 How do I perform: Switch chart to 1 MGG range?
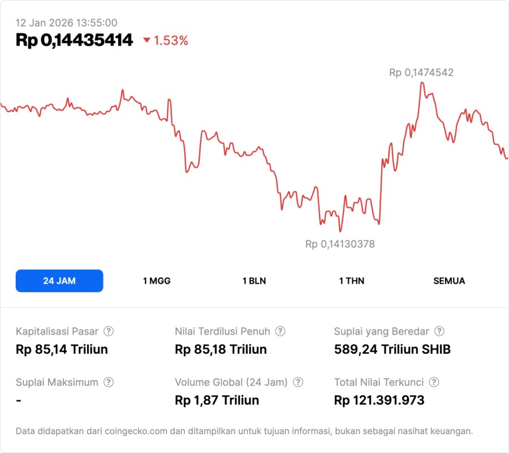[x=157, y=281]
